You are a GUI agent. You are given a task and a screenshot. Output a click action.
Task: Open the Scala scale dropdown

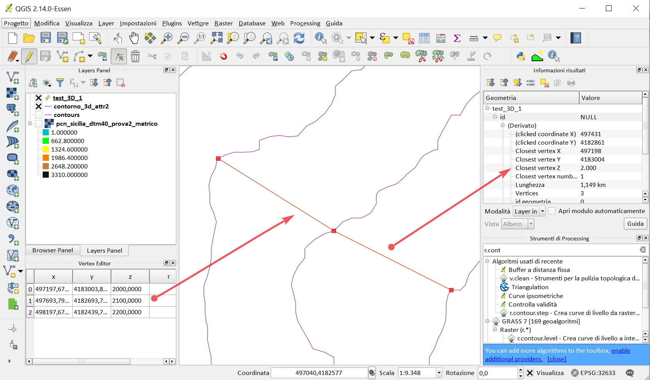[x=439, y=373]
